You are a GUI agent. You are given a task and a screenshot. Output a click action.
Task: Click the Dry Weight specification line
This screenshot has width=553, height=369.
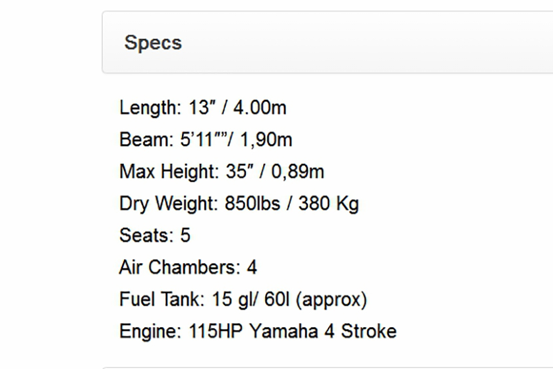pyautogui.click(x=239, y=203)
